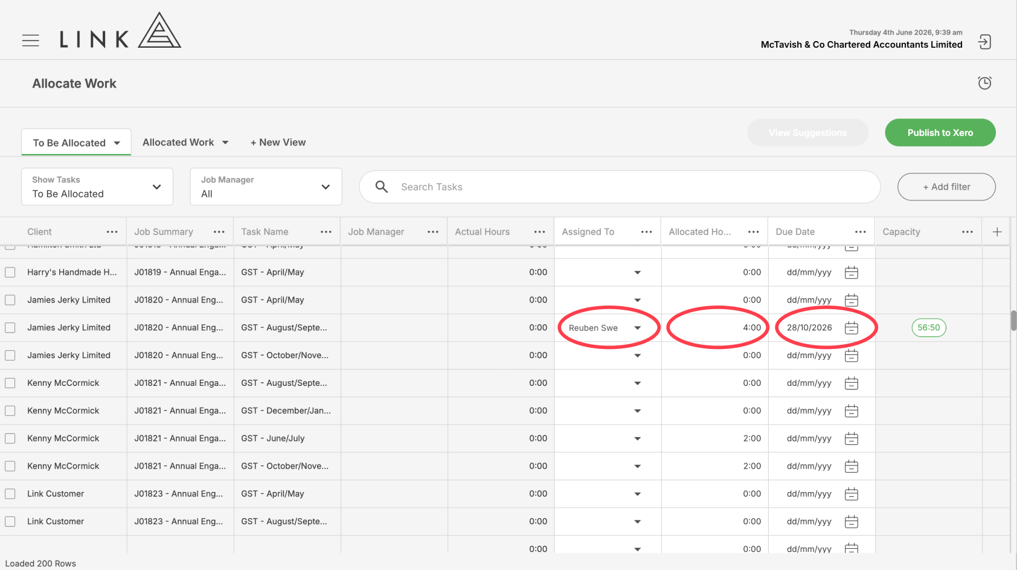Open Assigned To dropdown for Kenny McCormick GST December/January
The width and height of the screenshot is (1017, 570).
click(x=637, y=411)
